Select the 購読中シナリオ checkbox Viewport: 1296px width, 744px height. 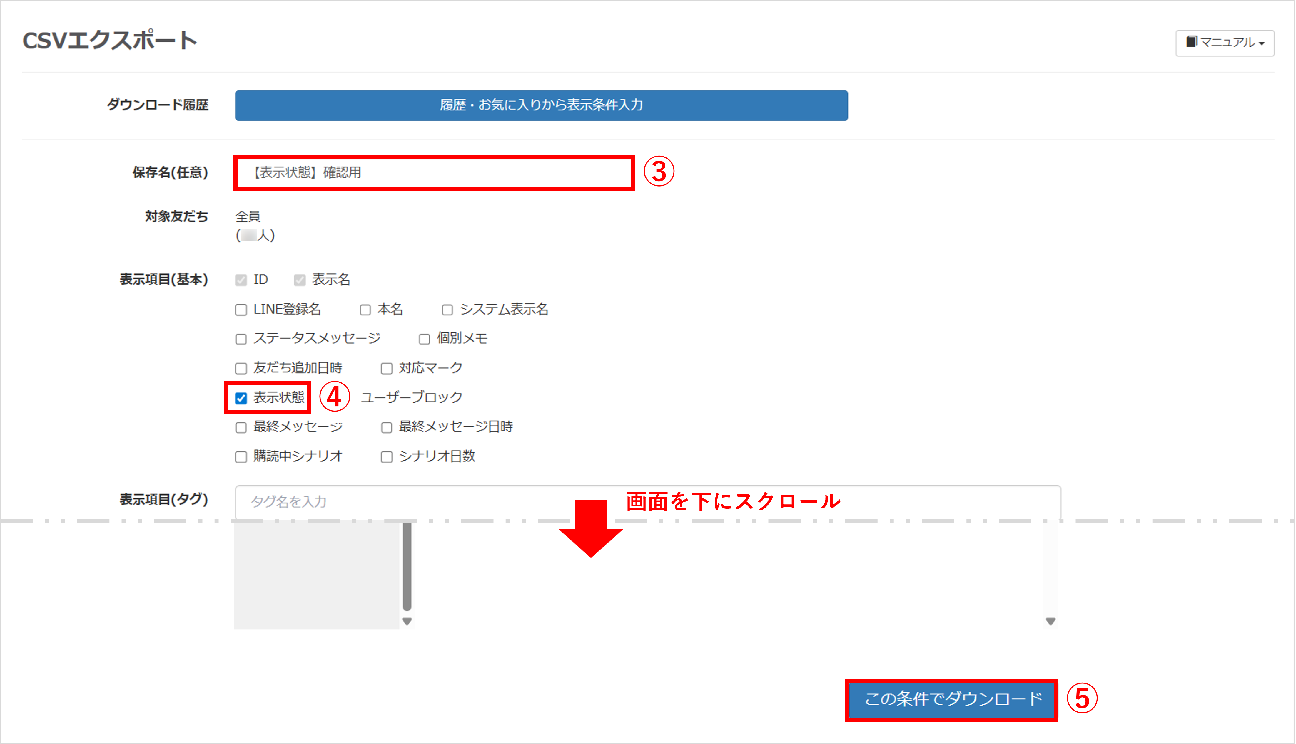(x=241, y=457)
